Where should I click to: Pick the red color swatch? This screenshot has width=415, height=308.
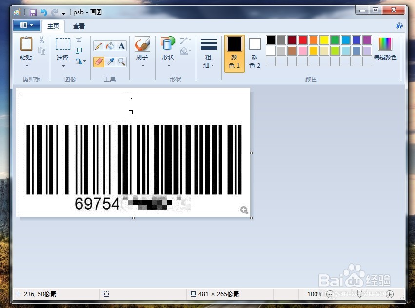(303, 40)
